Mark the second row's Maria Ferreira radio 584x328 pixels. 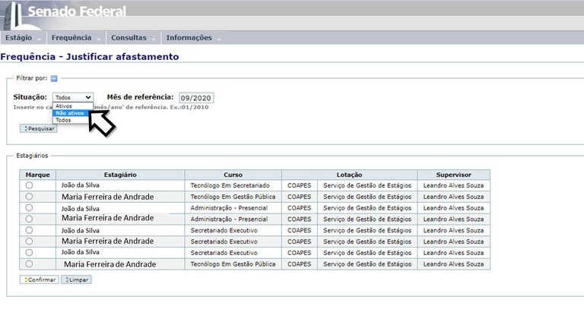29,197
